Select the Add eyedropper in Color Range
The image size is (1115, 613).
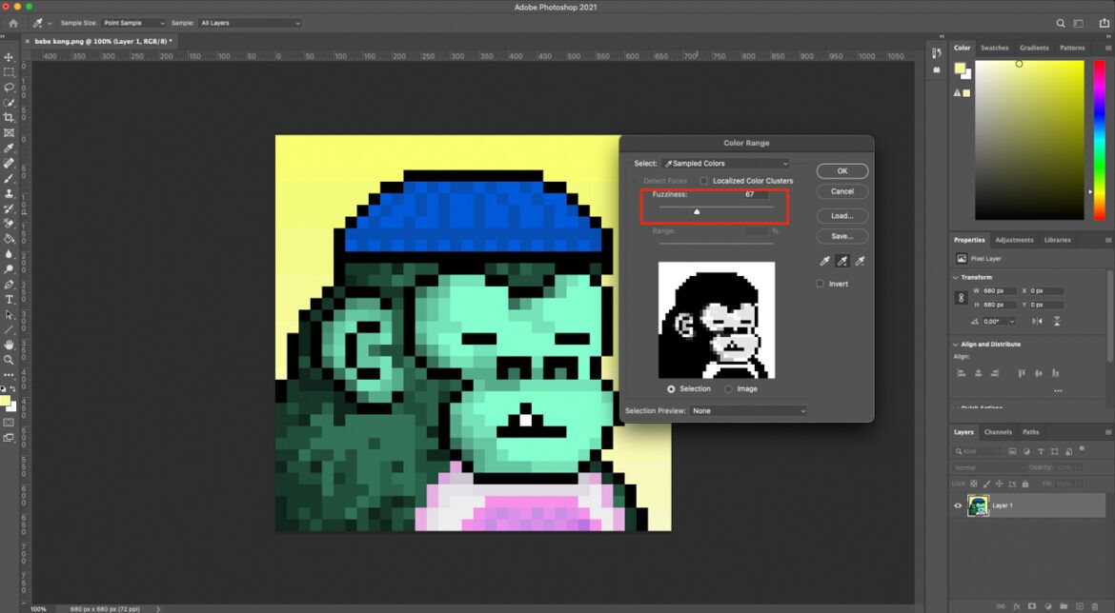pyautogui.click(x=842, y=260)
